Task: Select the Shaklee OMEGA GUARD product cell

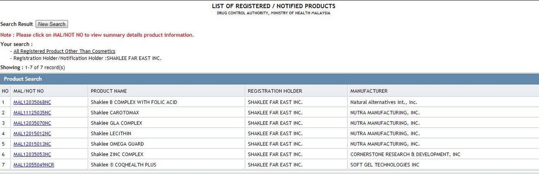Action: [117, 144]
